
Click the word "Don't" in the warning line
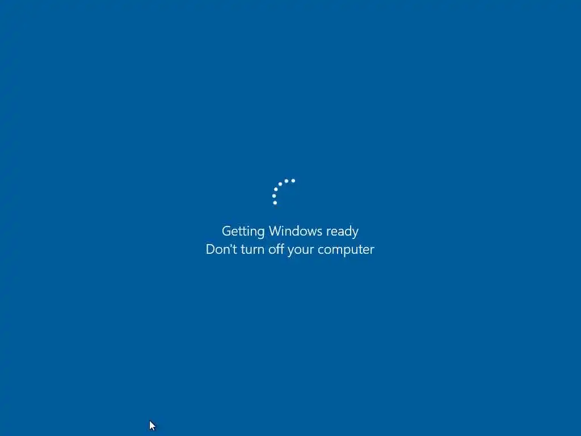coord(221,249)
